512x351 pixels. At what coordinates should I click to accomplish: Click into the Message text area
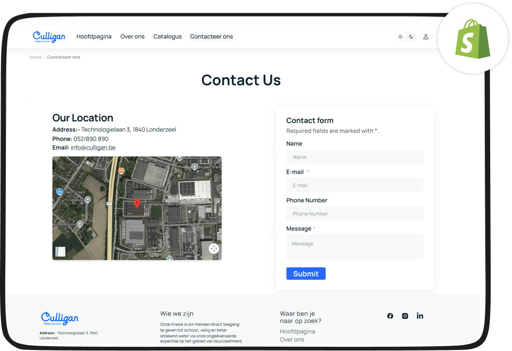pos(354,247)
